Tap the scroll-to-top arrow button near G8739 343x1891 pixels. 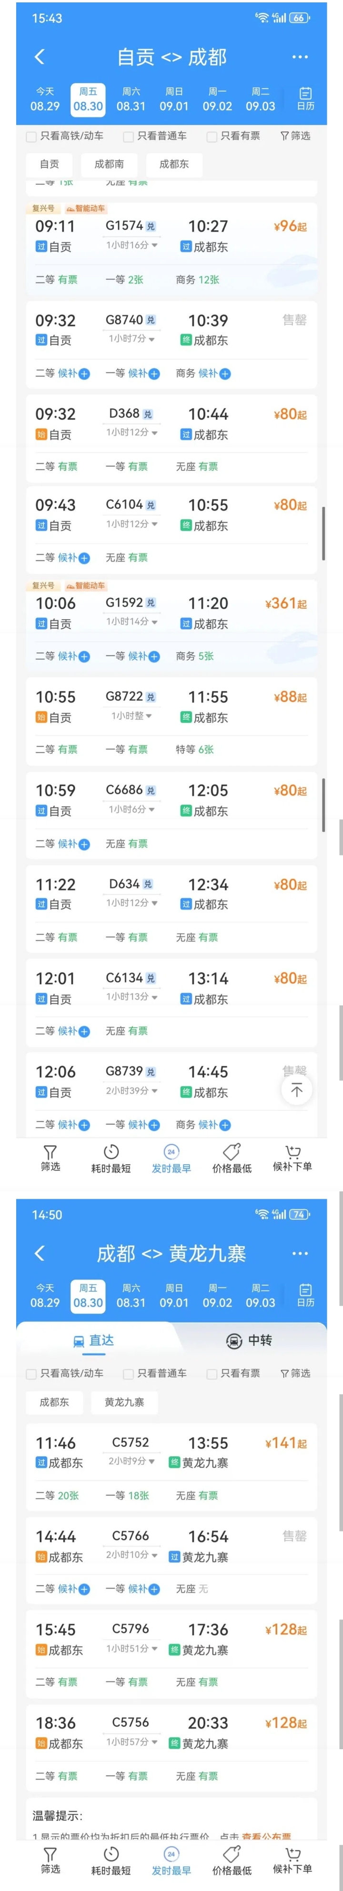[x=297, y=1090]
